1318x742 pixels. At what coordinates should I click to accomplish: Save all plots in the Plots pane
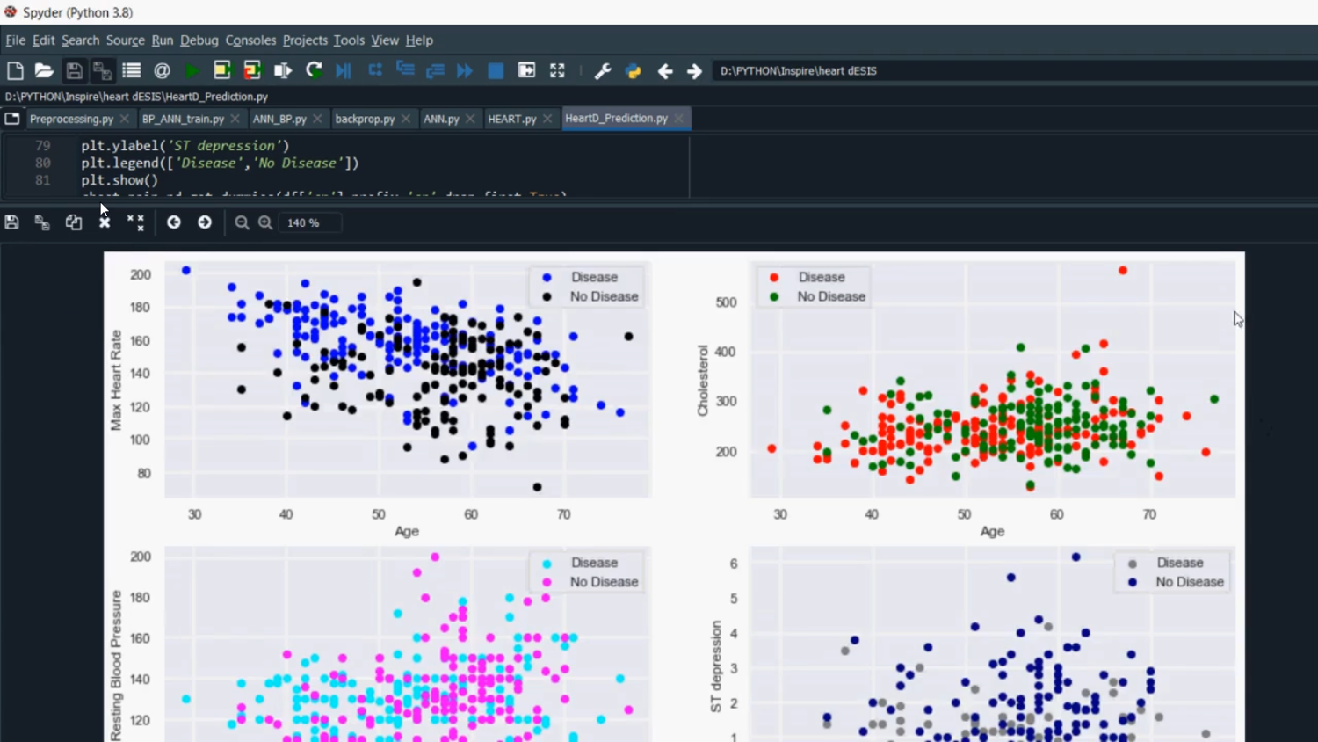[x=41, y=222]
